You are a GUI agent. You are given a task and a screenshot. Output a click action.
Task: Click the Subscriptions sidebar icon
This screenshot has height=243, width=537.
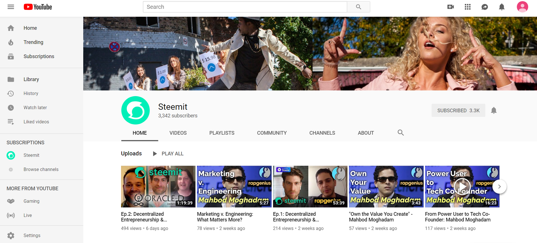pyautogui.click(x=11, y=56)
